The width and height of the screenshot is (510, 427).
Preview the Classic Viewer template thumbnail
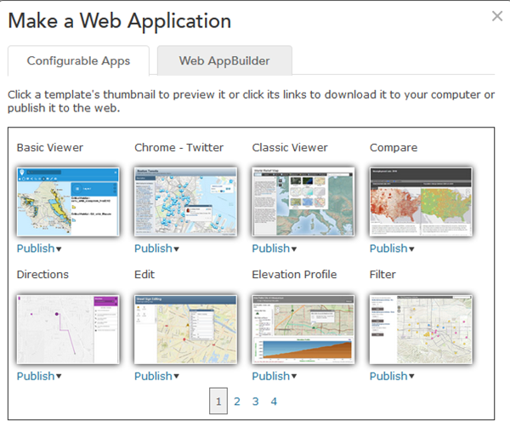pyautogui.click(x=303, y=201)
